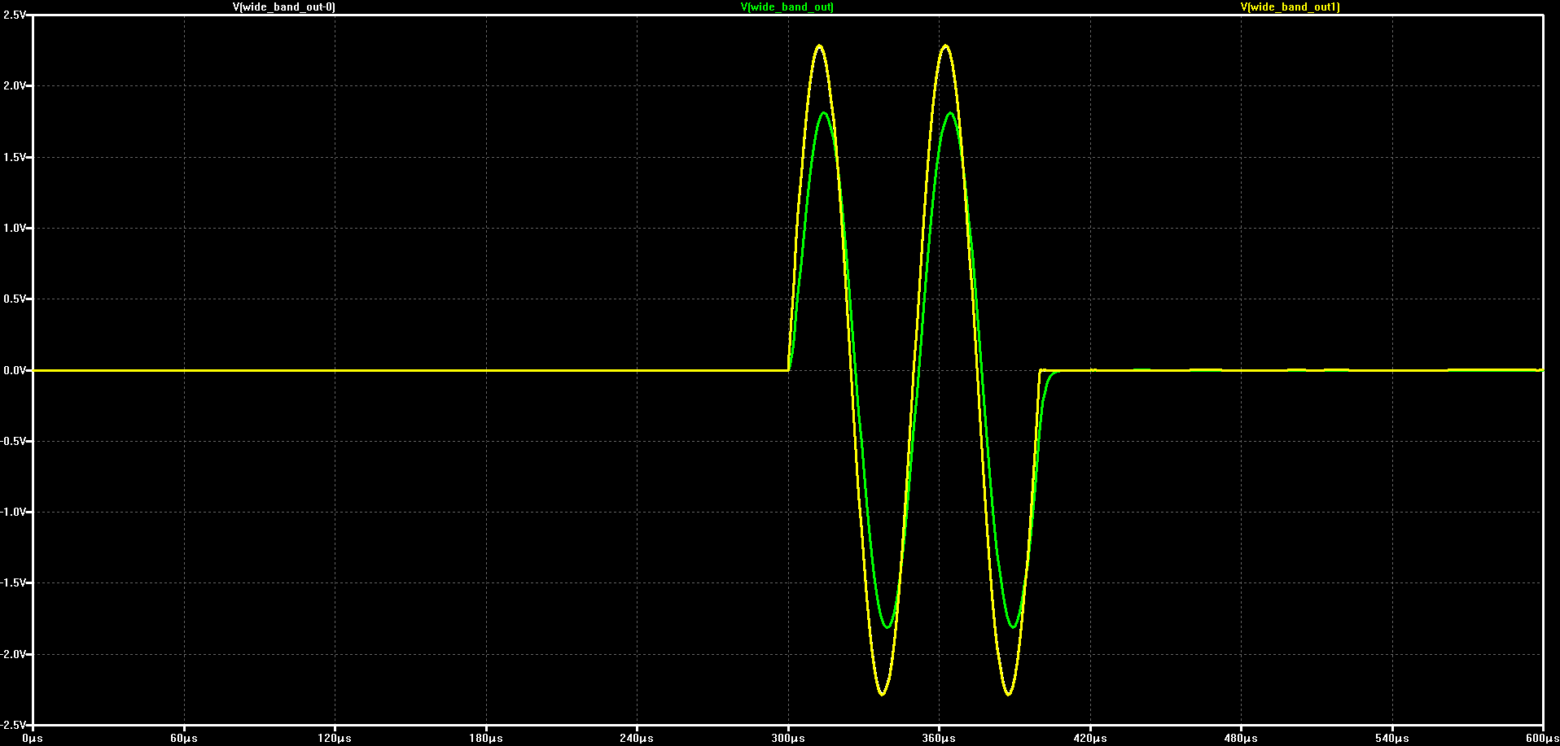The height and width of the screenshot is (746, 1560).
Task: Select the 540µs label on the time axis
Action: (1392, 739)
